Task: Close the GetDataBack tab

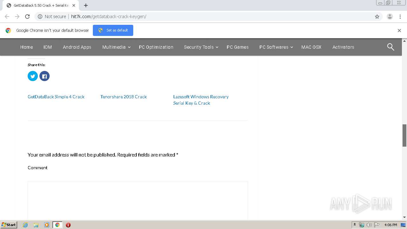Action: point(74,5)
